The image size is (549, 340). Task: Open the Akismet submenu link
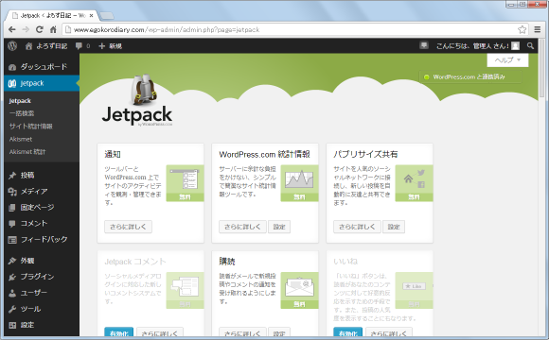pyautogui.click(x=21, y=139)
